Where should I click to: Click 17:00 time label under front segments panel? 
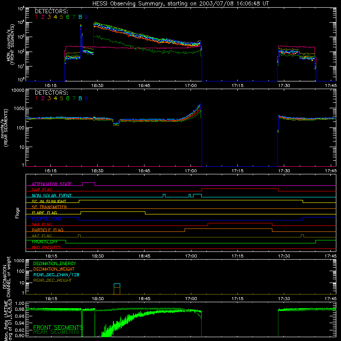(x=191, y=86)
